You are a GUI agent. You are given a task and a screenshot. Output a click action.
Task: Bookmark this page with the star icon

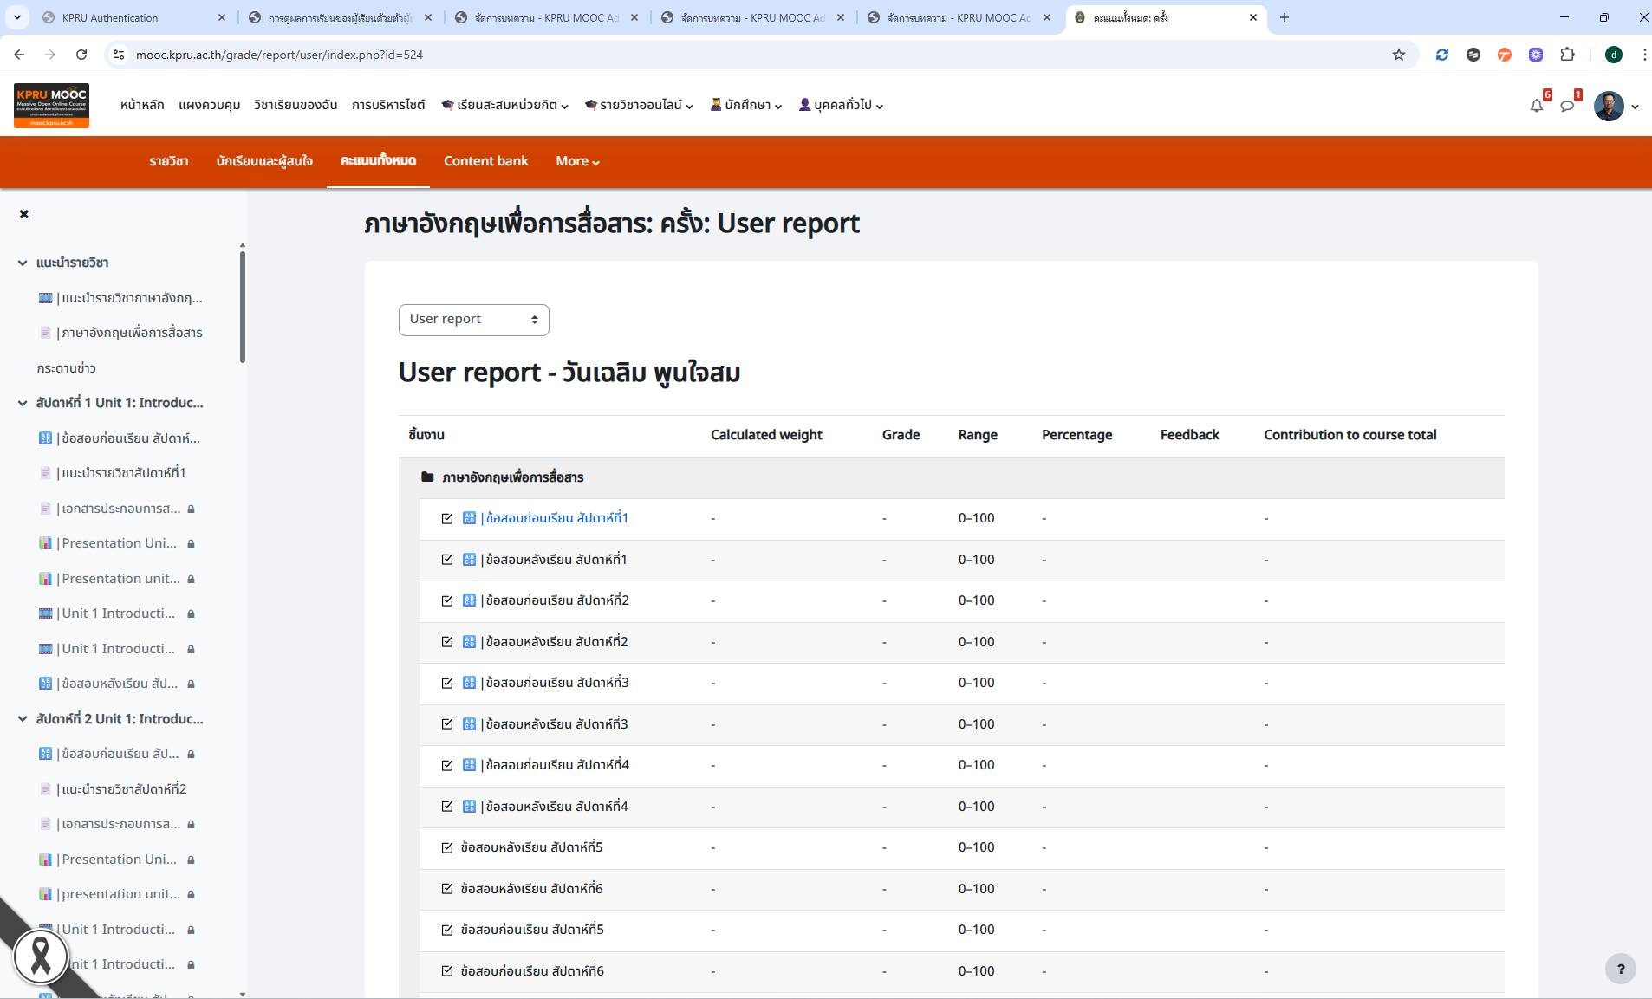(1399, 55)
